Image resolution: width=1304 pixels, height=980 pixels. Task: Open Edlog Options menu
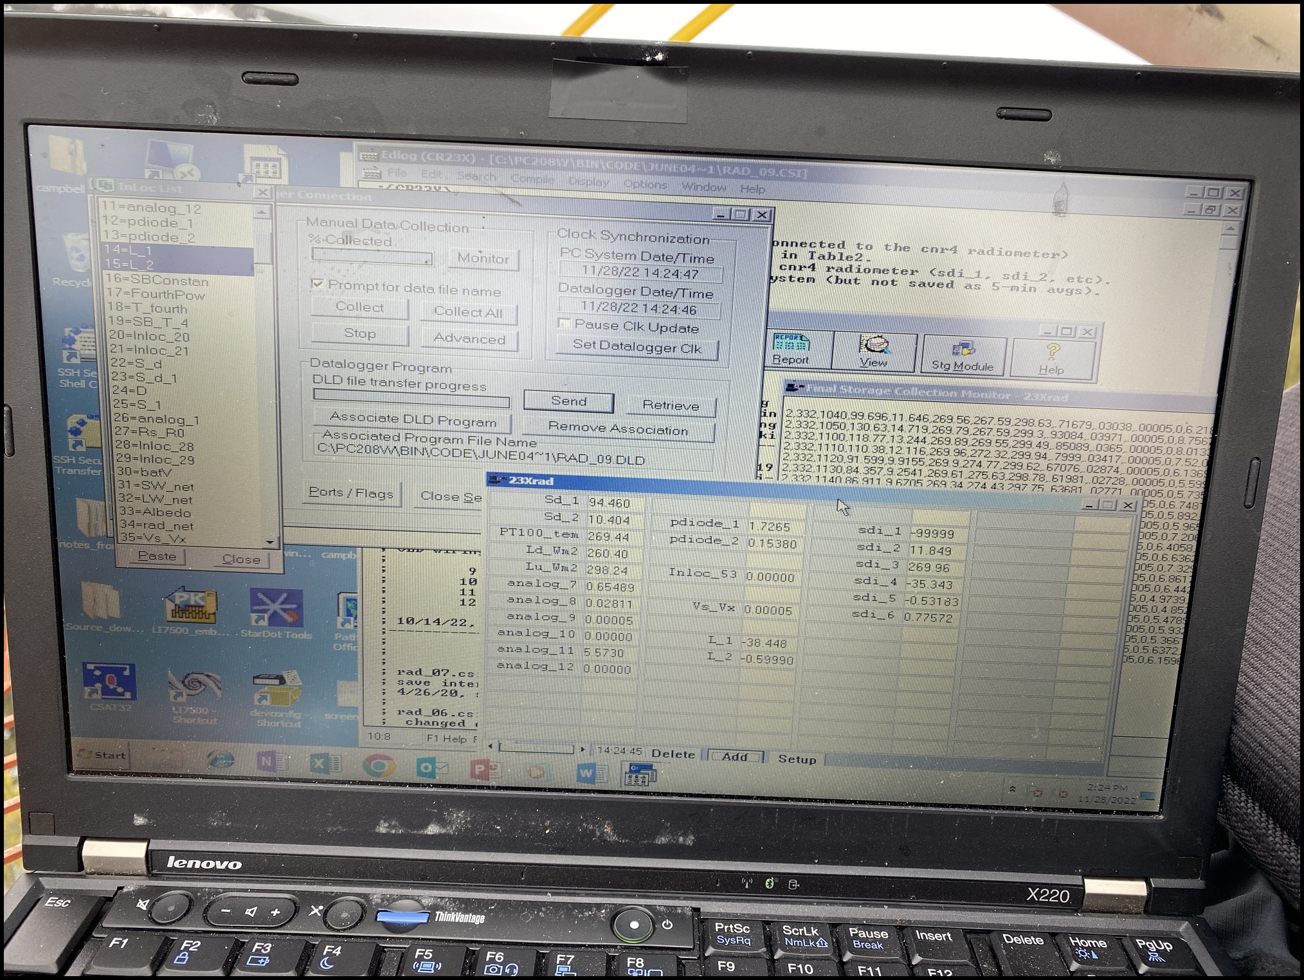[645, 184]
